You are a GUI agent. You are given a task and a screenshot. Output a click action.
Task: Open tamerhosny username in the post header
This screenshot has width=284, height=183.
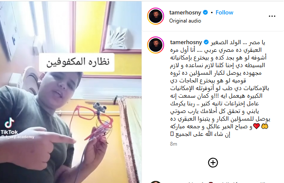(185, 12)
